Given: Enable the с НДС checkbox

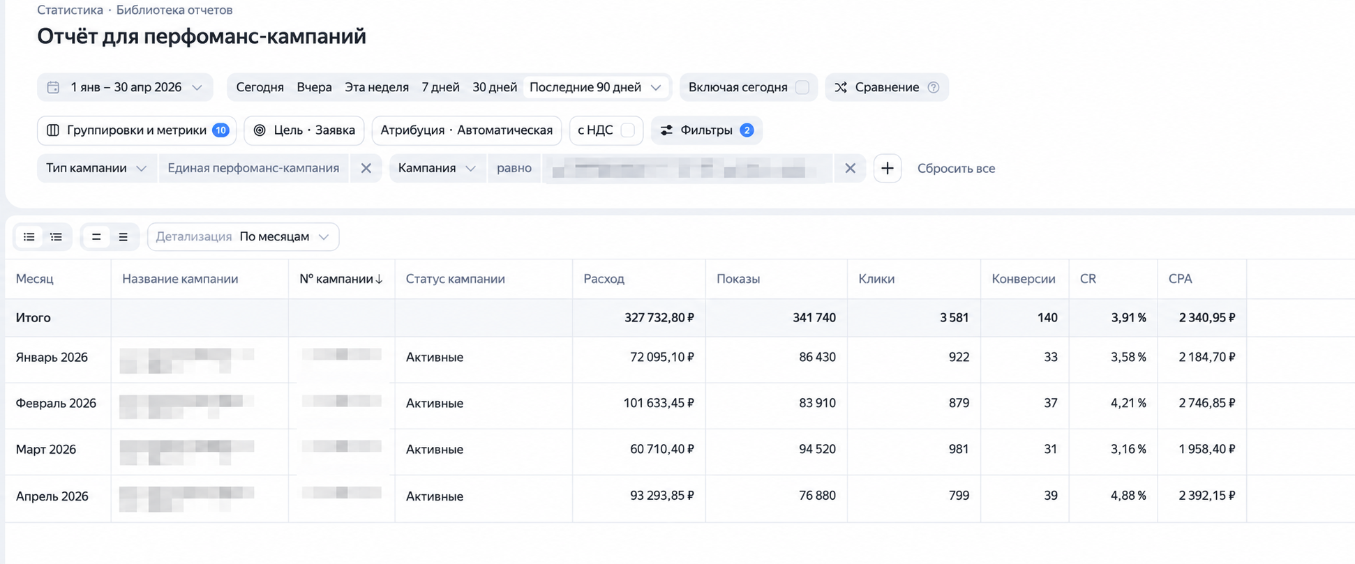Looking at the screenshot, I should coord(627,130).
